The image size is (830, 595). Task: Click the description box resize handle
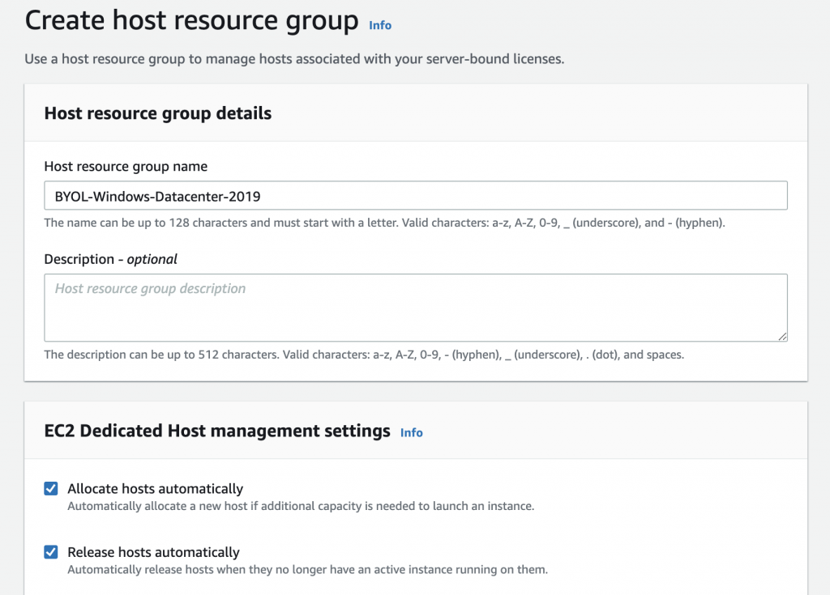[783, 338]
